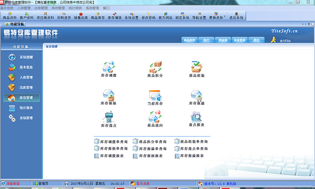Open 库存调拨单查询 link
The image size is (315, 189).
(111, 142)
